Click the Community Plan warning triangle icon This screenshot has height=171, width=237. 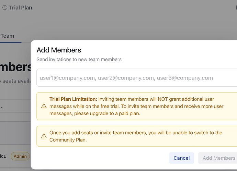(x=44, y=136)
